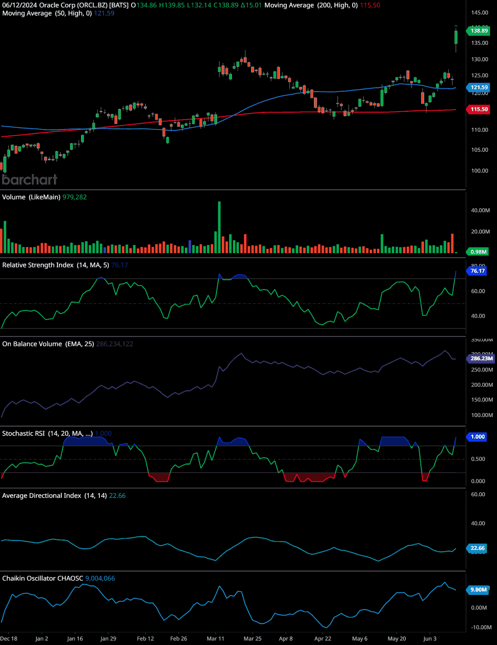Click the 22.66 ADX value tag
Screen dimensions: 497x645
pos(477,548)
